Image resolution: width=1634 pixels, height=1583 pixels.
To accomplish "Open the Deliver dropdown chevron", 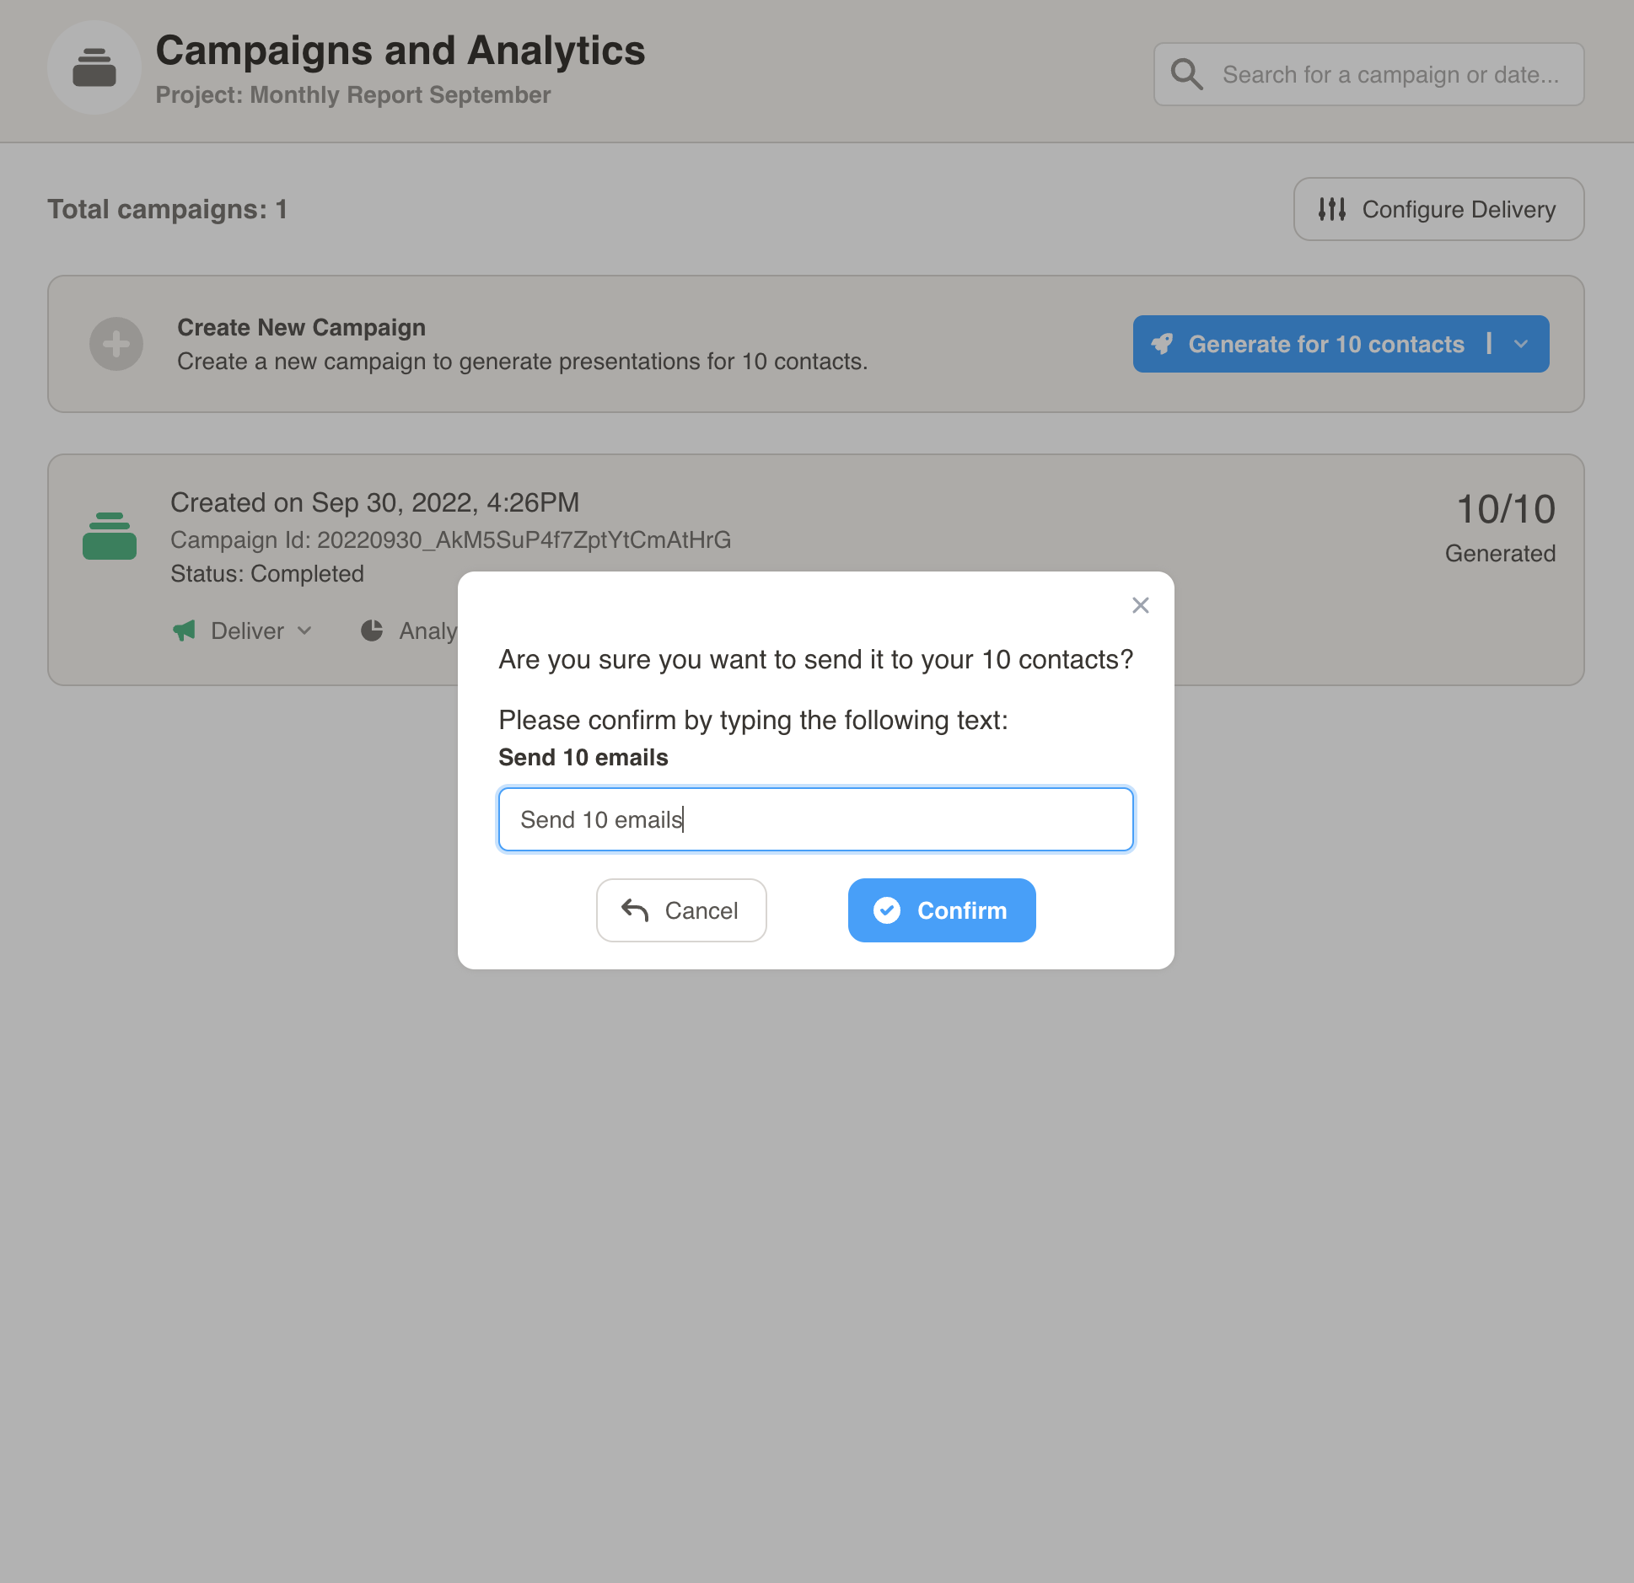I will (304, 631).
